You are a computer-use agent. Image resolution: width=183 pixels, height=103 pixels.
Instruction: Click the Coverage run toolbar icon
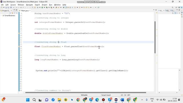pos(47,7)
